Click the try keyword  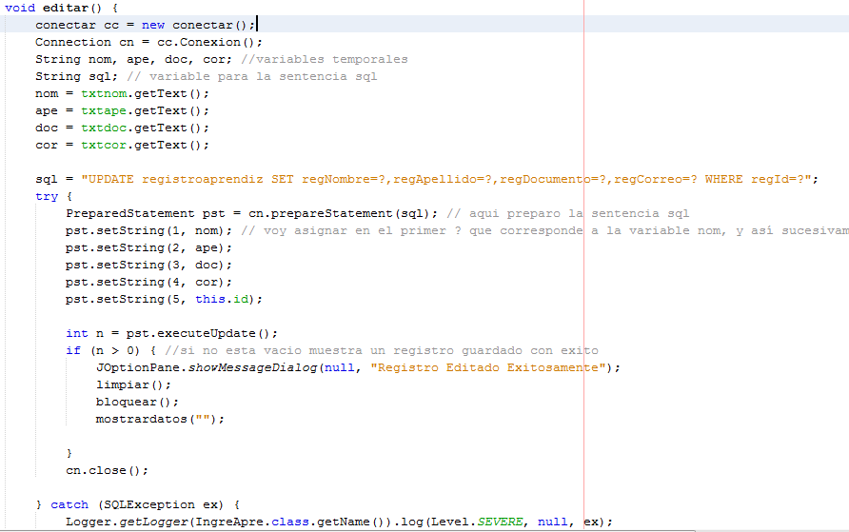tap(47, 196)
